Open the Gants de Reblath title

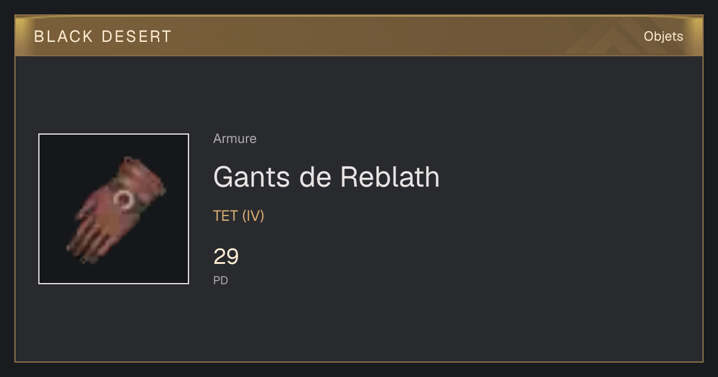tap(327, 177)
